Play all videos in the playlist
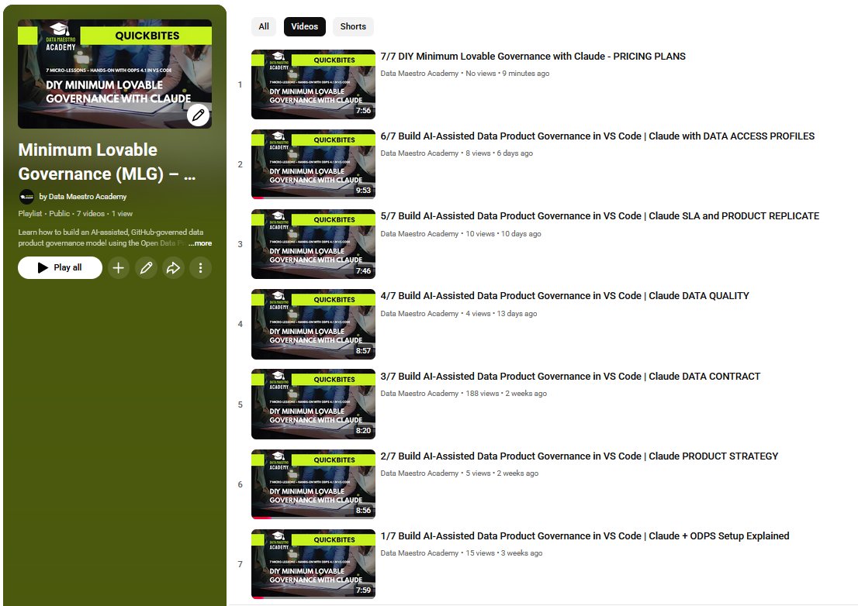Screen dimensions: 858x606 (x=61, y=268)
